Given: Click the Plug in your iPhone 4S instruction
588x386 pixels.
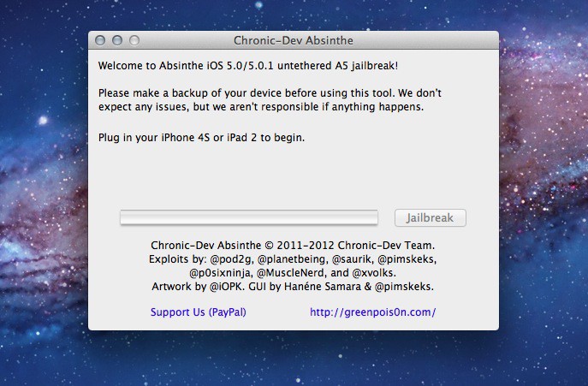Looking at the screenshot, I should point(201,137).
